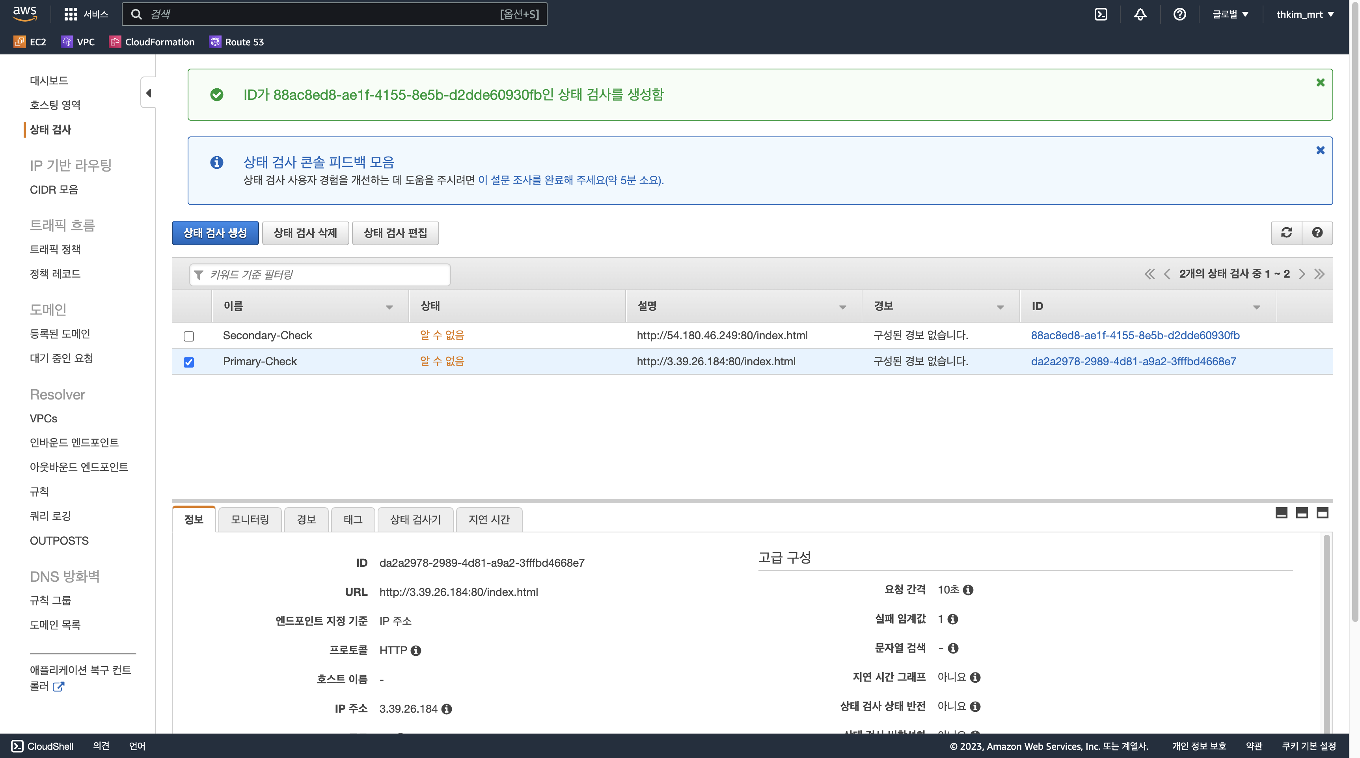Open the notifications bell icon
The image size is (1360, 758).
tap(1140, 14)
